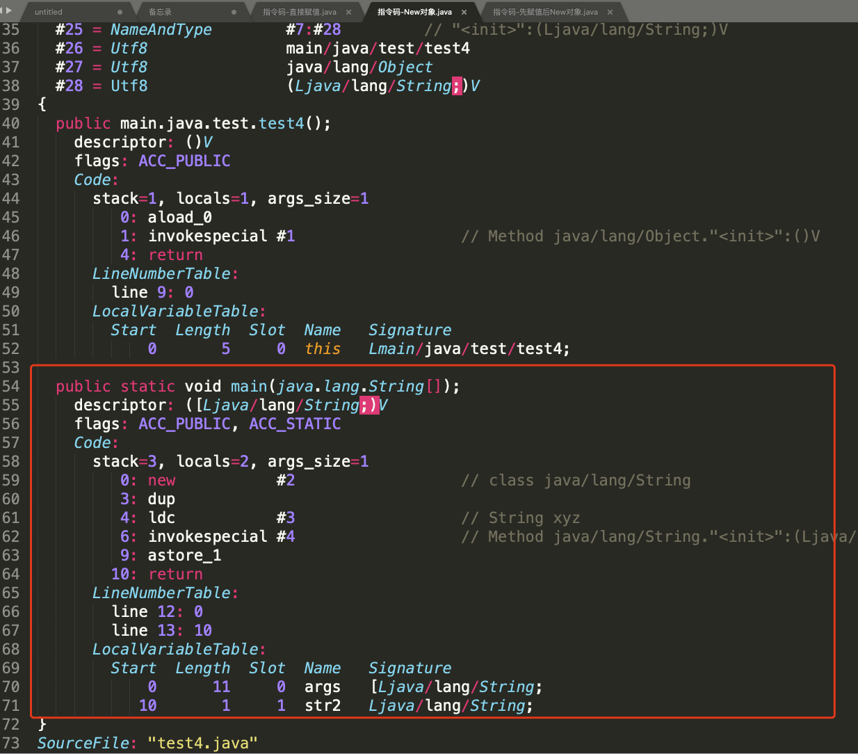This screenshot has width=858, height=754.
Task: Click the pink highlighted ';)' on line 55
Action: pyautogui.click(x=369, y=405)
